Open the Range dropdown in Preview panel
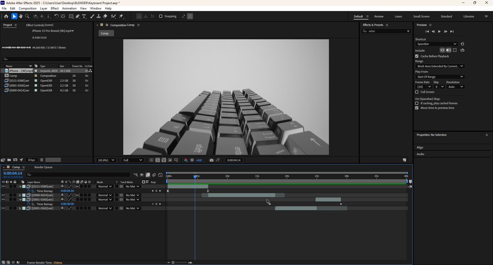493x265 pixels. click(440, 66)
